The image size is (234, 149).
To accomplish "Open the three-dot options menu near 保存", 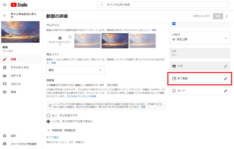I will 226,16.
